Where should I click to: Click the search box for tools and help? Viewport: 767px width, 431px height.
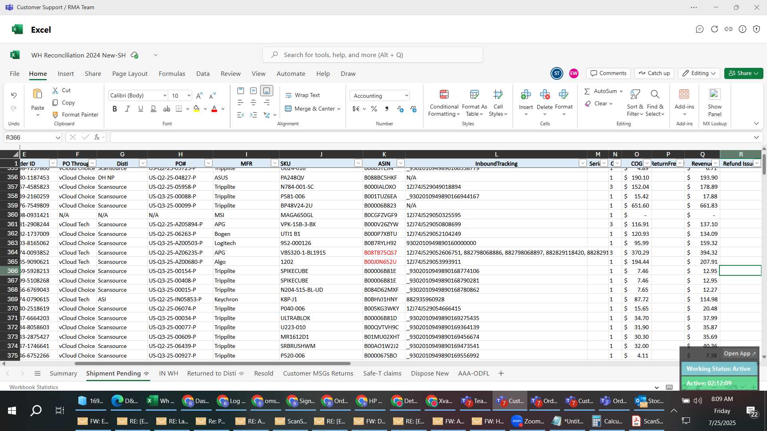coord(372,55)
